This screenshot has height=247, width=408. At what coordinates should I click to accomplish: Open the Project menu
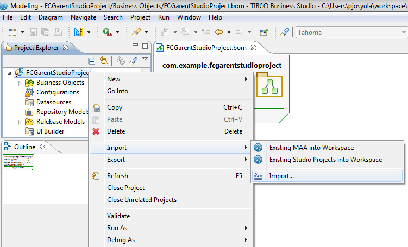click(140, 17)
